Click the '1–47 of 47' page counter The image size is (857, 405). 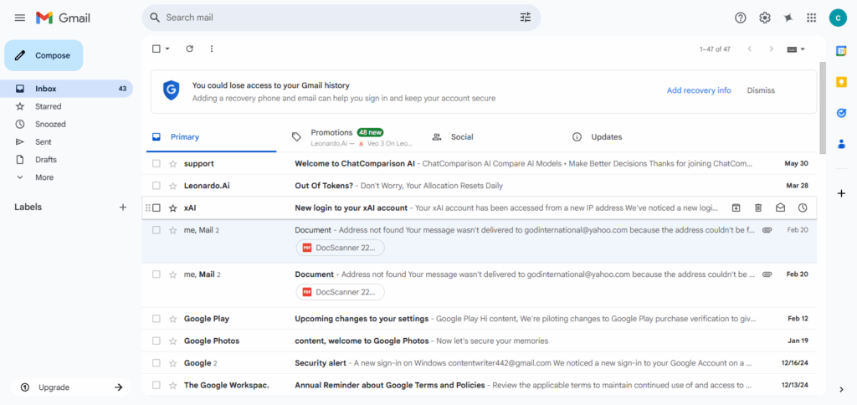715,49
